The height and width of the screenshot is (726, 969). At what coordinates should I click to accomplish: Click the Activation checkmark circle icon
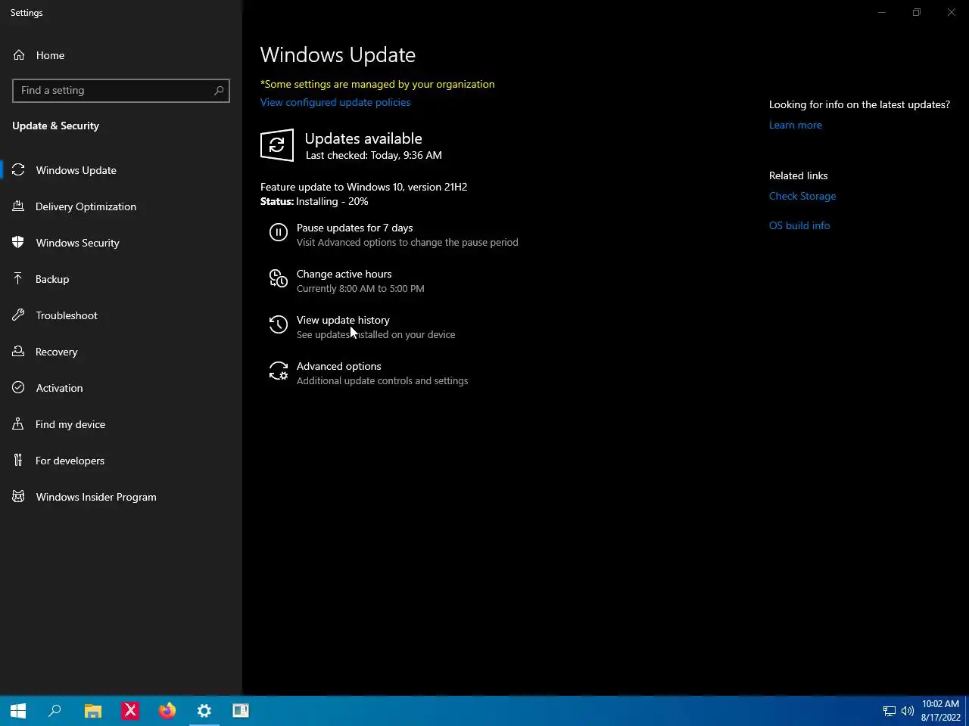19,388
